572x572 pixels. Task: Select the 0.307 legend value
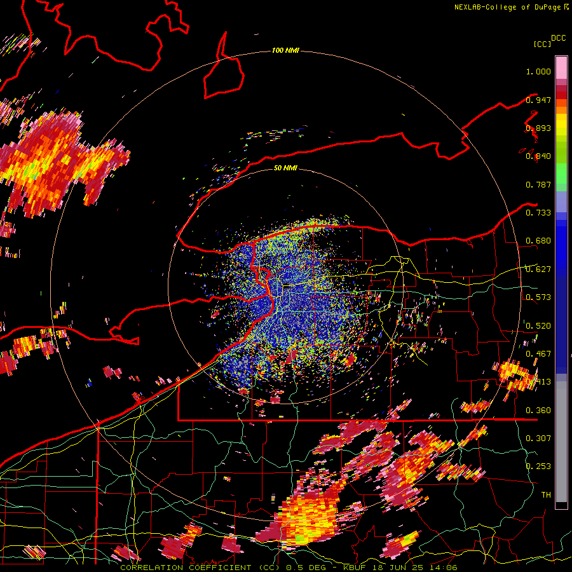coord(538,438)
